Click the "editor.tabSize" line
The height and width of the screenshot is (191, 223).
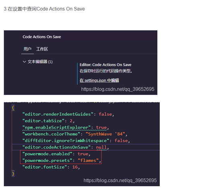coord(48,121)
